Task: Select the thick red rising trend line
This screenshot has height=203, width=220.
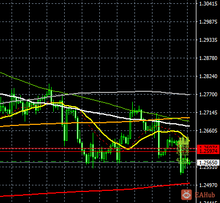Action: pos(95,191)
